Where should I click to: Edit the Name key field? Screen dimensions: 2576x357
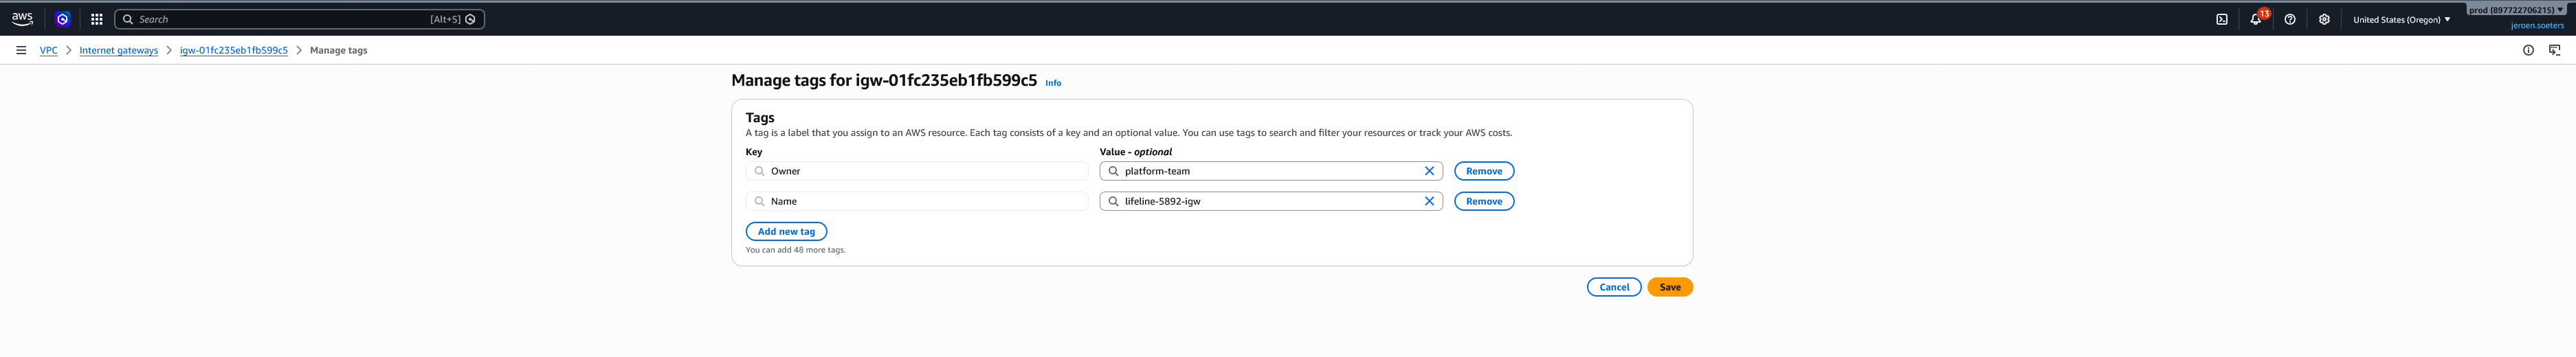917,201
